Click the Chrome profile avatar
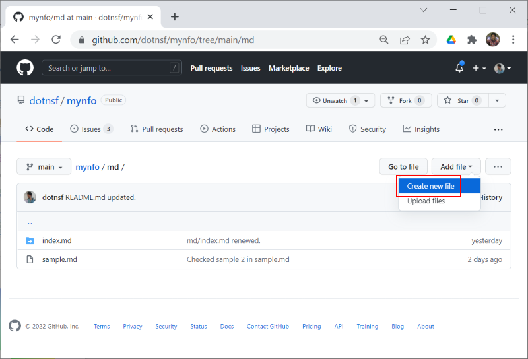The image size is (528, 359). click(x=492, y=40)
